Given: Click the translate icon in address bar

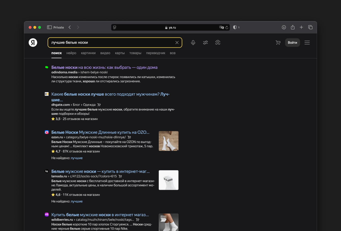Looking at the screenshot, I should (221, 27).
